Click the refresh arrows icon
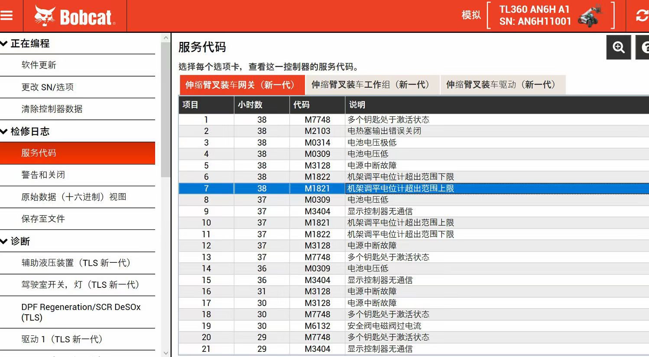 point(642,16)
